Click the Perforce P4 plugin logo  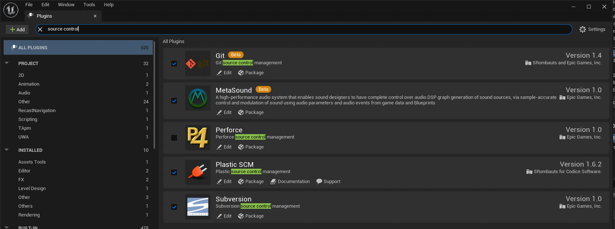[x=198, y=138]
